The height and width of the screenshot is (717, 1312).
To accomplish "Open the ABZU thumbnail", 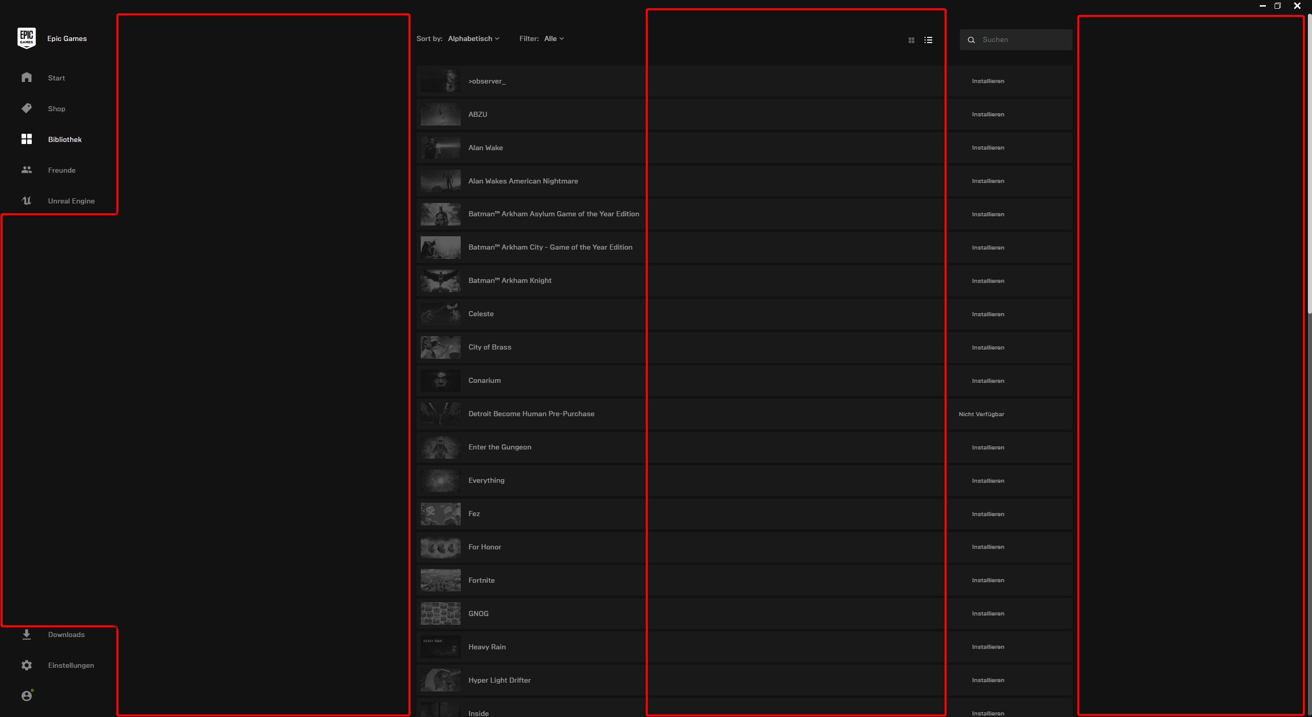I will pyautogui.click(x=440, y=114).
